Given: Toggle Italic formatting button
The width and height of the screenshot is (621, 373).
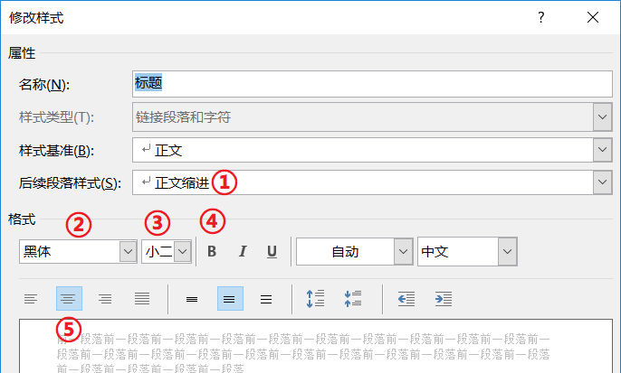Looking at the screenshot, I should (x=243, y=251).
